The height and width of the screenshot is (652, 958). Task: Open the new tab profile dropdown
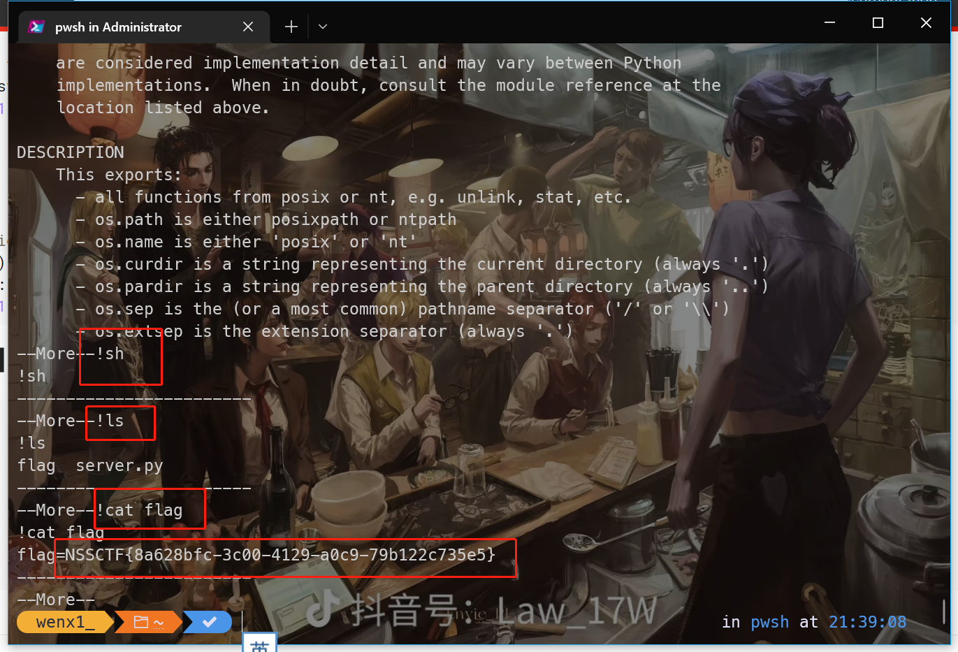pos(323,27)
